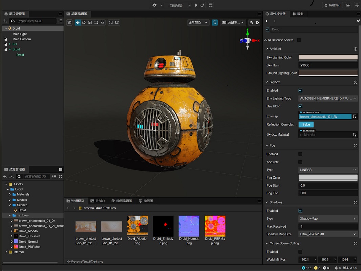
Task: Click the plus icon in hierarchy panel
Action: pos(5,21)
